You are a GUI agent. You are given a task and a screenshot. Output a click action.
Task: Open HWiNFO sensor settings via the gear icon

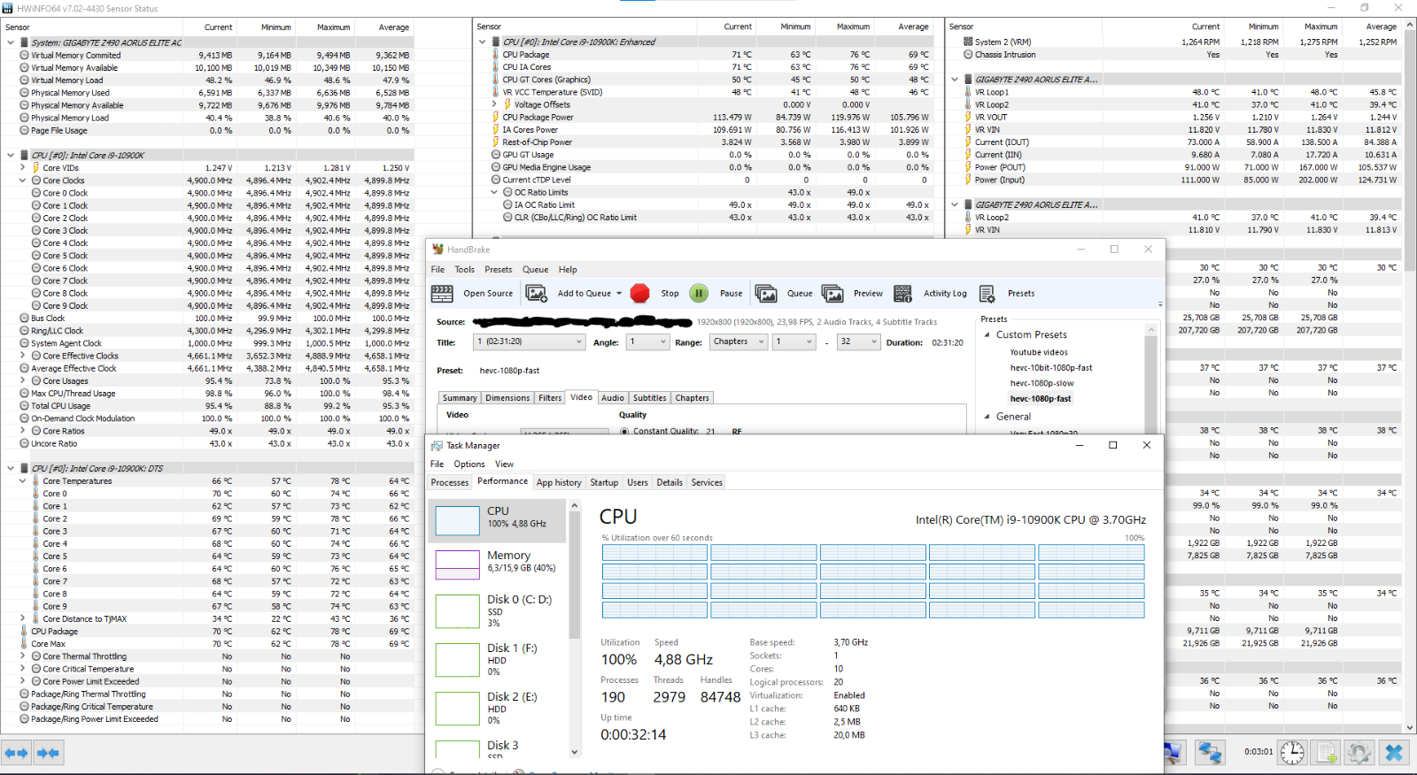tap(1359, 752)
